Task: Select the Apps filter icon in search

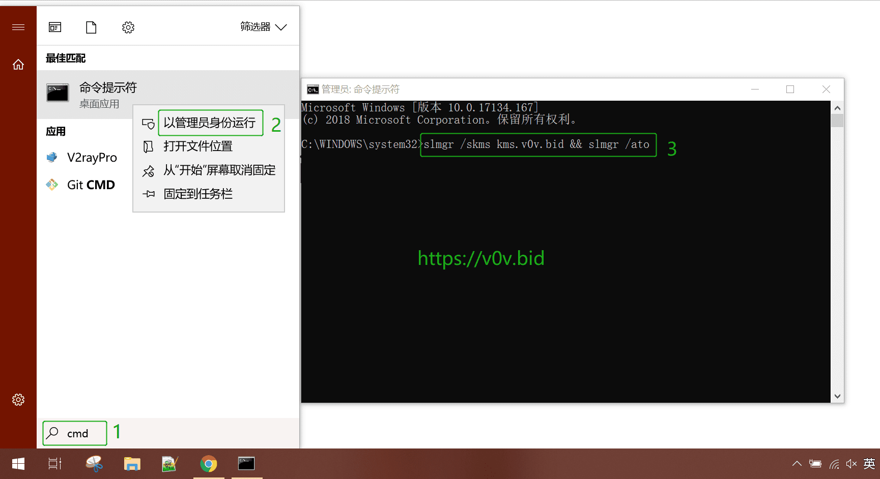Action: (x=54, y=27)
